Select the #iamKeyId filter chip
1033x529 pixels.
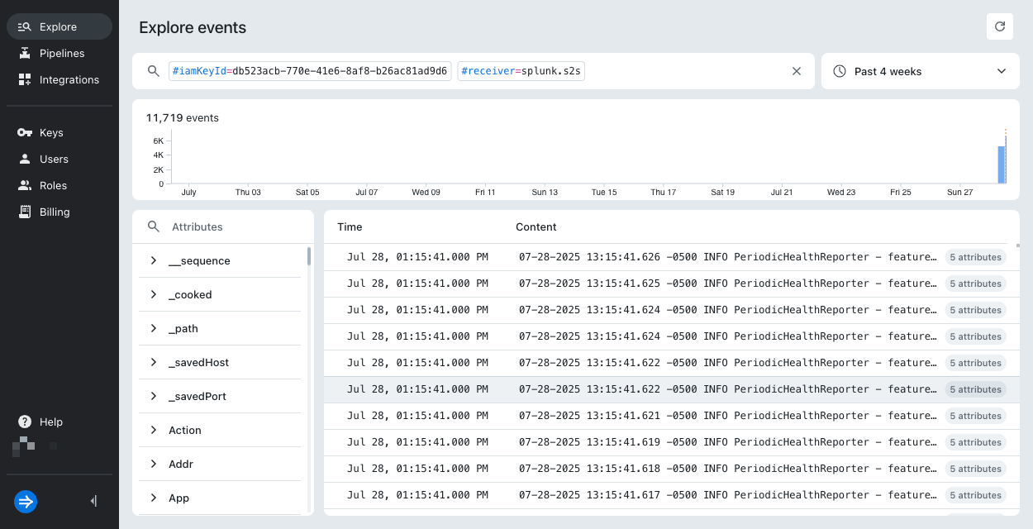[x=310, y=71]
